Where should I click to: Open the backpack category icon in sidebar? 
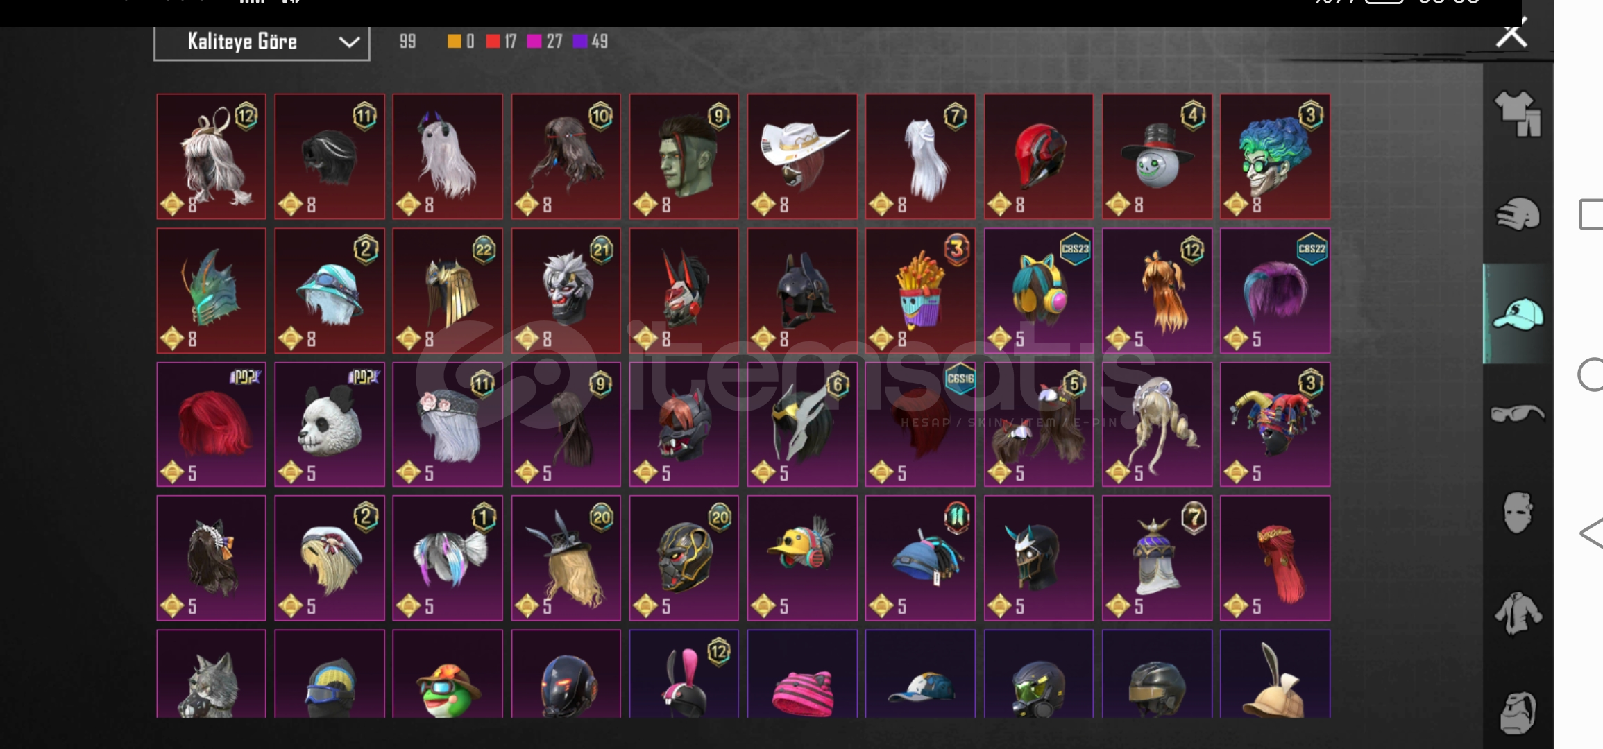[x=1518, y=712]
